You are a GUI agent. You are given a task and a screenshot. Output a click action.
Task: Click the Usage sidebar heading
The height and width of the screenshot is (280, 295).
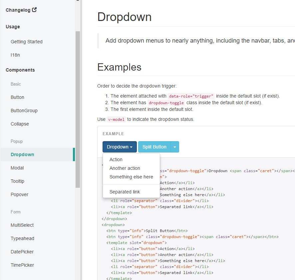pos(13,27)
